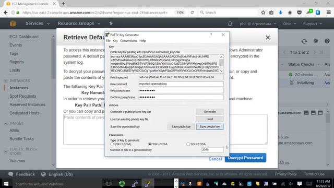Screen dimensions: 334x188
Task: Click the Key passphrase field
Action: coord(181,90)
